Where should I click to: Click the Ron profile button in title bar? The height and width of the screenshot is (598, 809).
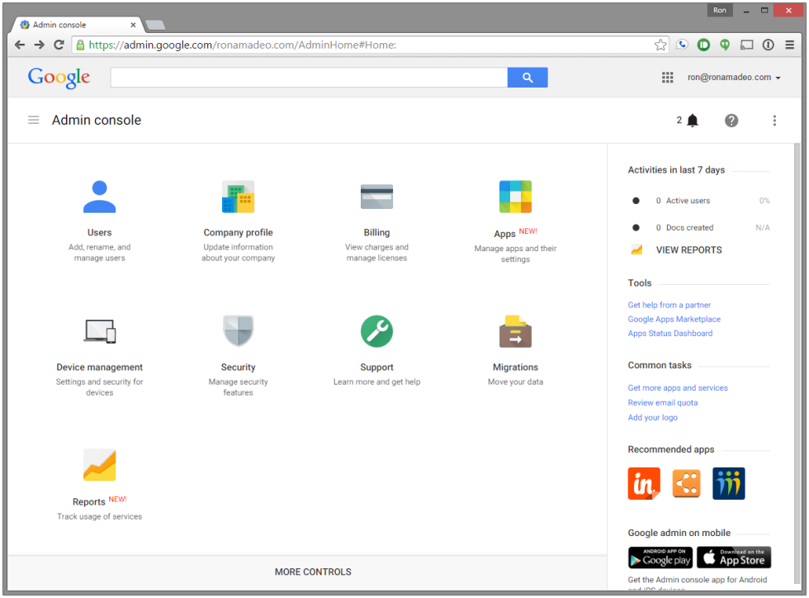click(719, 11)
